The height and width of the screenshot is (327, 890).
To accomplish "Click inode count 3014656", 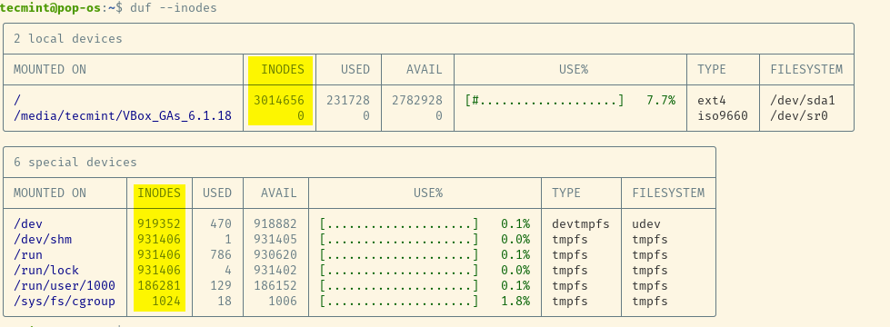I will pyautogui.click(x=279, y=100).
